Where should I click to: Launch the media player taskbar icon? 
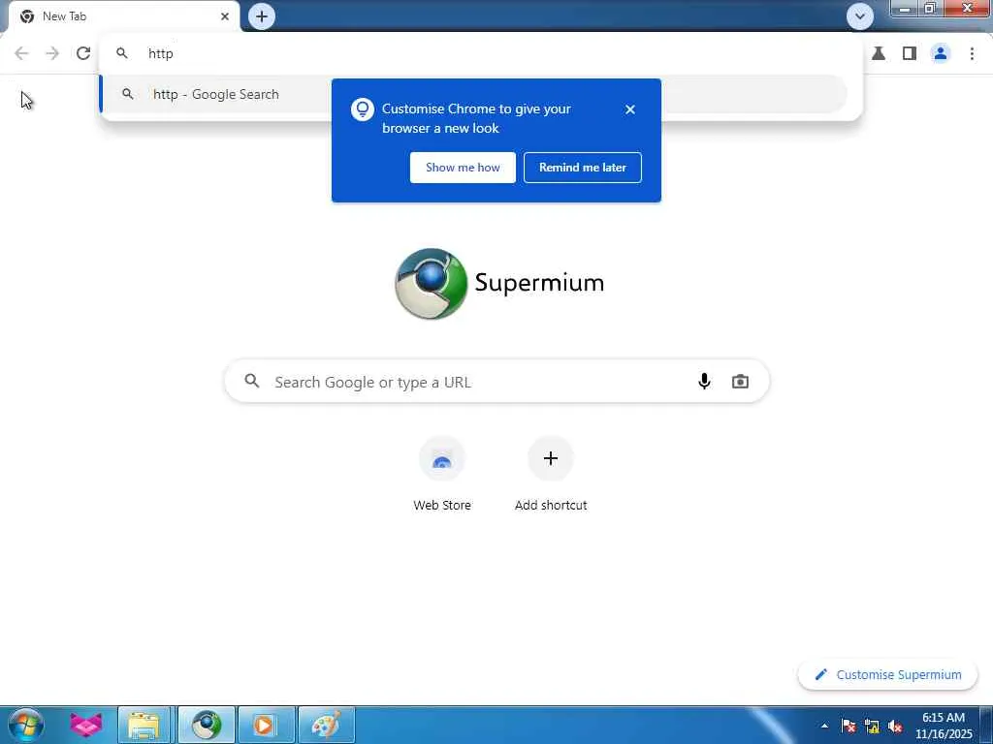(266, 725)
